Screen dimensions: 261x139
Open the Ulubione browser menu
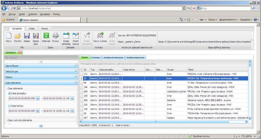tap(32, 14)
